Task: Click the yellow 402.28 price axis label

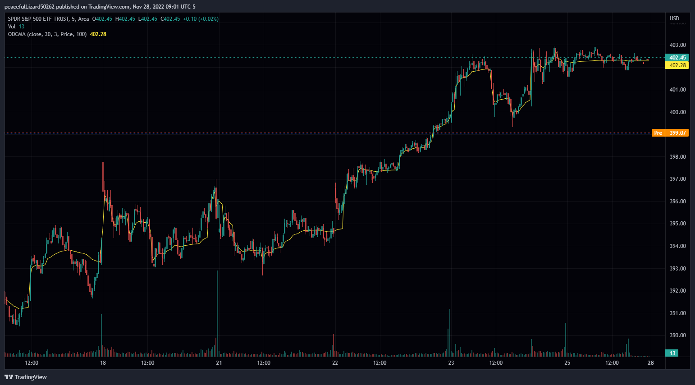Action: coord(677,65)
